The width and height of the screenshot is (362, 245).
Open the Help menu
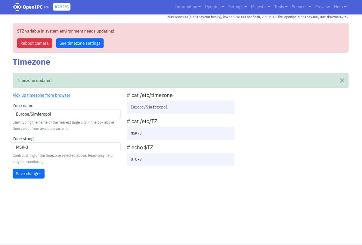click(340, 7)
